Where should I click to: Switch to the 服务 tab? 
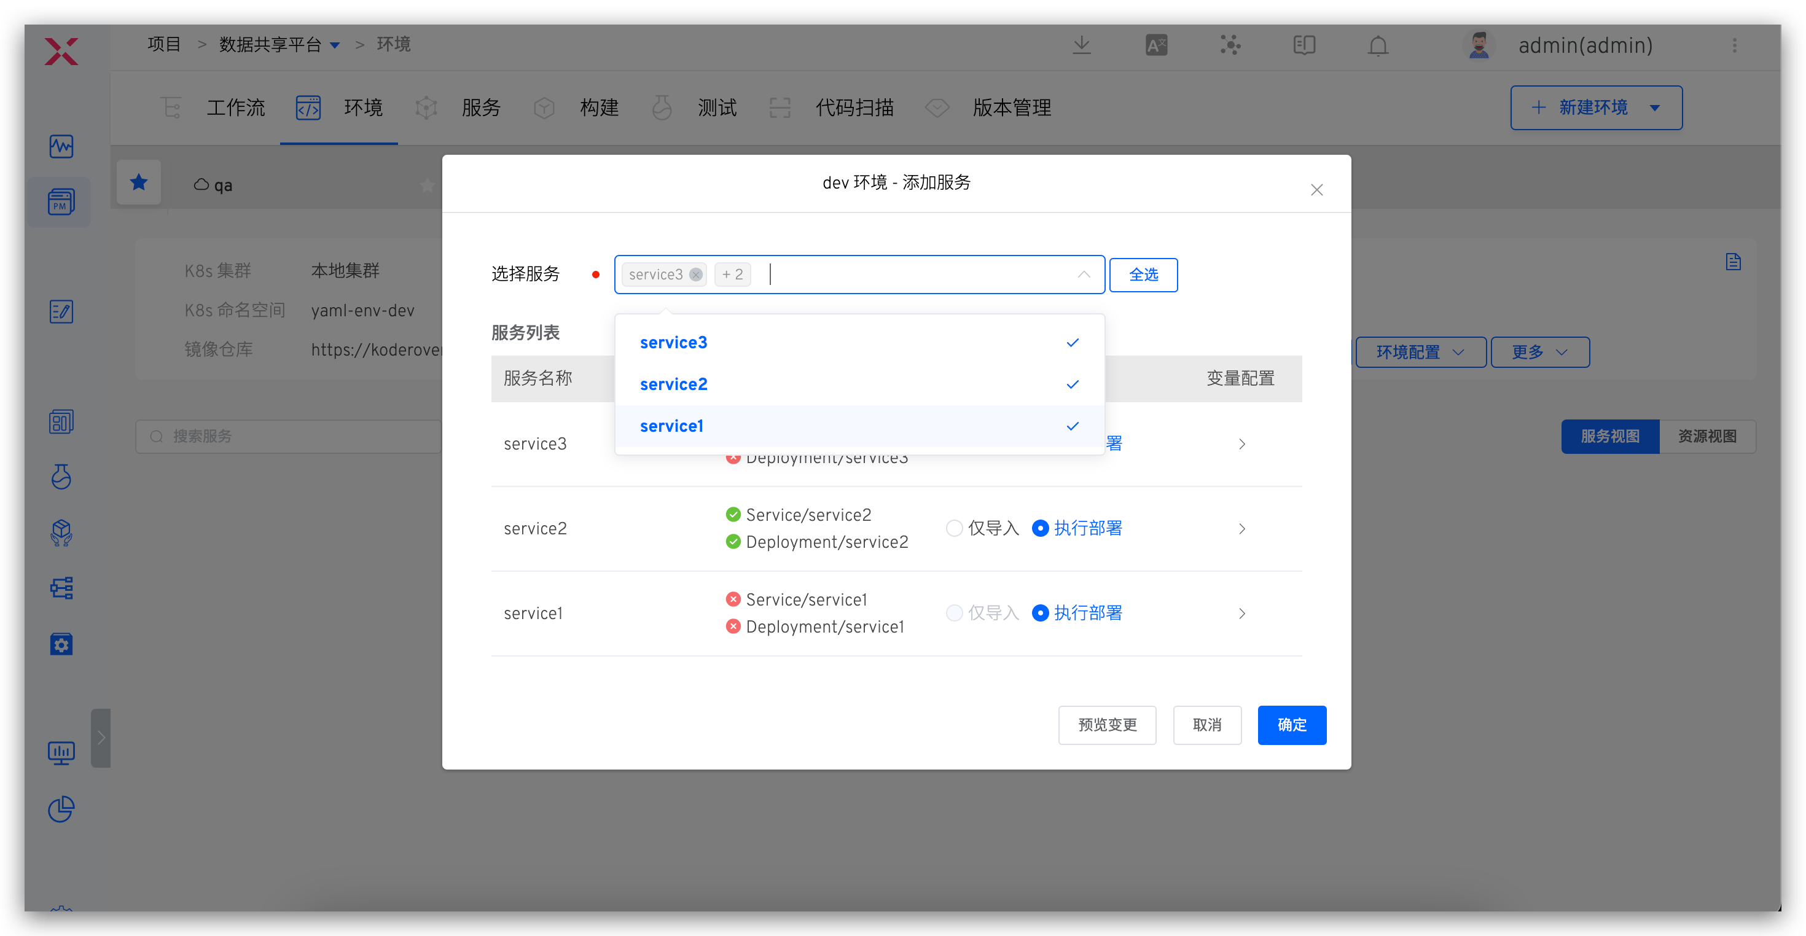pos(481,108)
